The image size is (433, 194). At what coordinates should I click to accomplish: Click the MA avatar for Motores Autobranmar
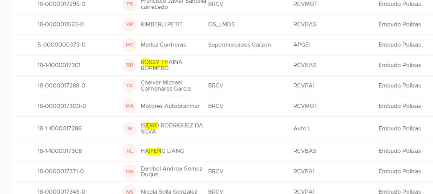[129, 106]
